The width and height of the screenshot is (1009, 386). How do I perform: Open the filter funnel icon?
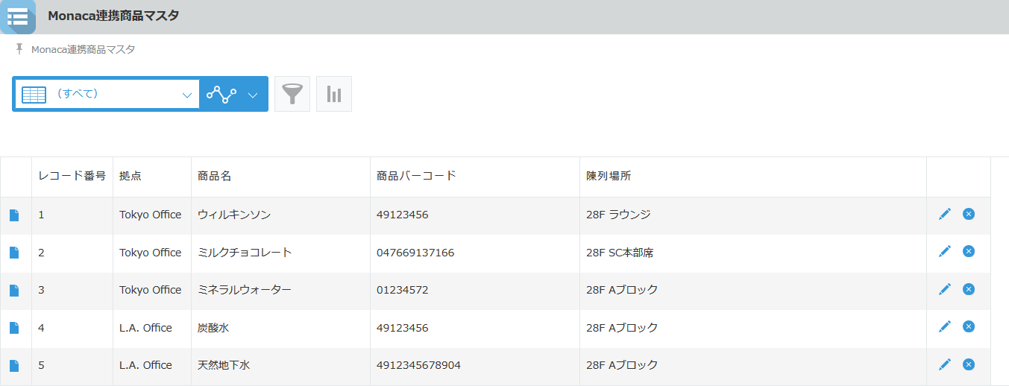point(292,94)
